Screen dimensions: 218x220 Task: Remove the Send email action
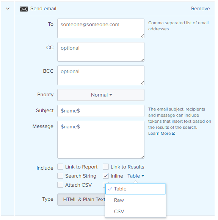click(201, 9)
